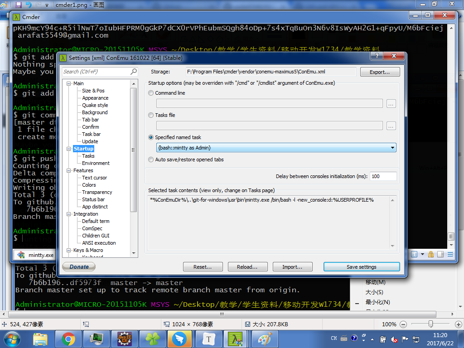Click the Cmder lambda icon in title bar
The image size is (464, 348).
(16, 17)
